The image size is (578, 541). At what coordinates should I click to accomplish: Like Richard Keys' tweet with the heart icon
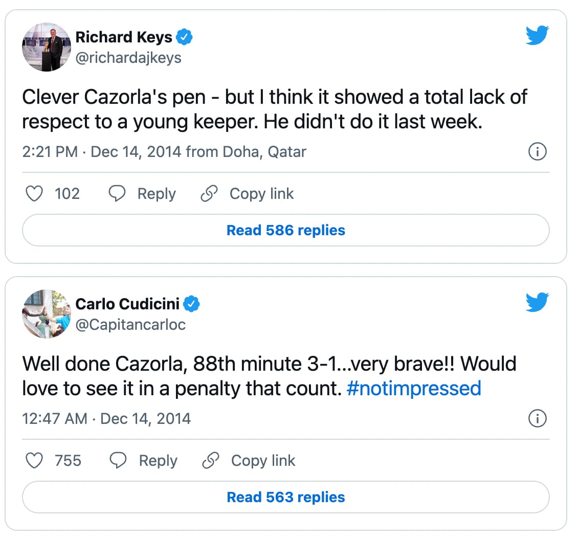point(34,193)
